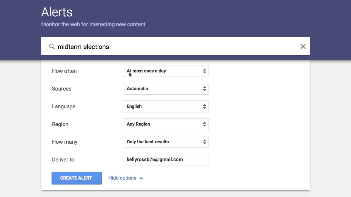This screenshot has height=197, width=351.
Task: Collapse settings via Hide options link
Action: tap(122, 178)
